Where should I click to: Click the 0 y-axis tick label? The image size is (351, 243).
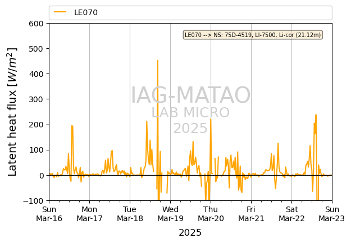(x=42, y=176)
